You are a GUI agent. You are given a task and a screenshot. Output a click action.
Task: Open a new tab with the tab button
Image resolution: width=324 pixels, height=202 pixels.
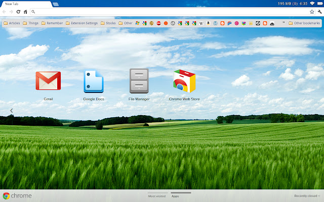coord(55,4)
